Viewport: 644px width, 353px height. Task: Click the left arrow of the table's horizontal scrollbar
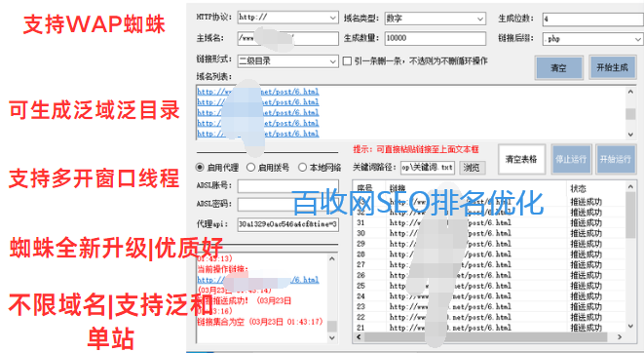[359, 337]
